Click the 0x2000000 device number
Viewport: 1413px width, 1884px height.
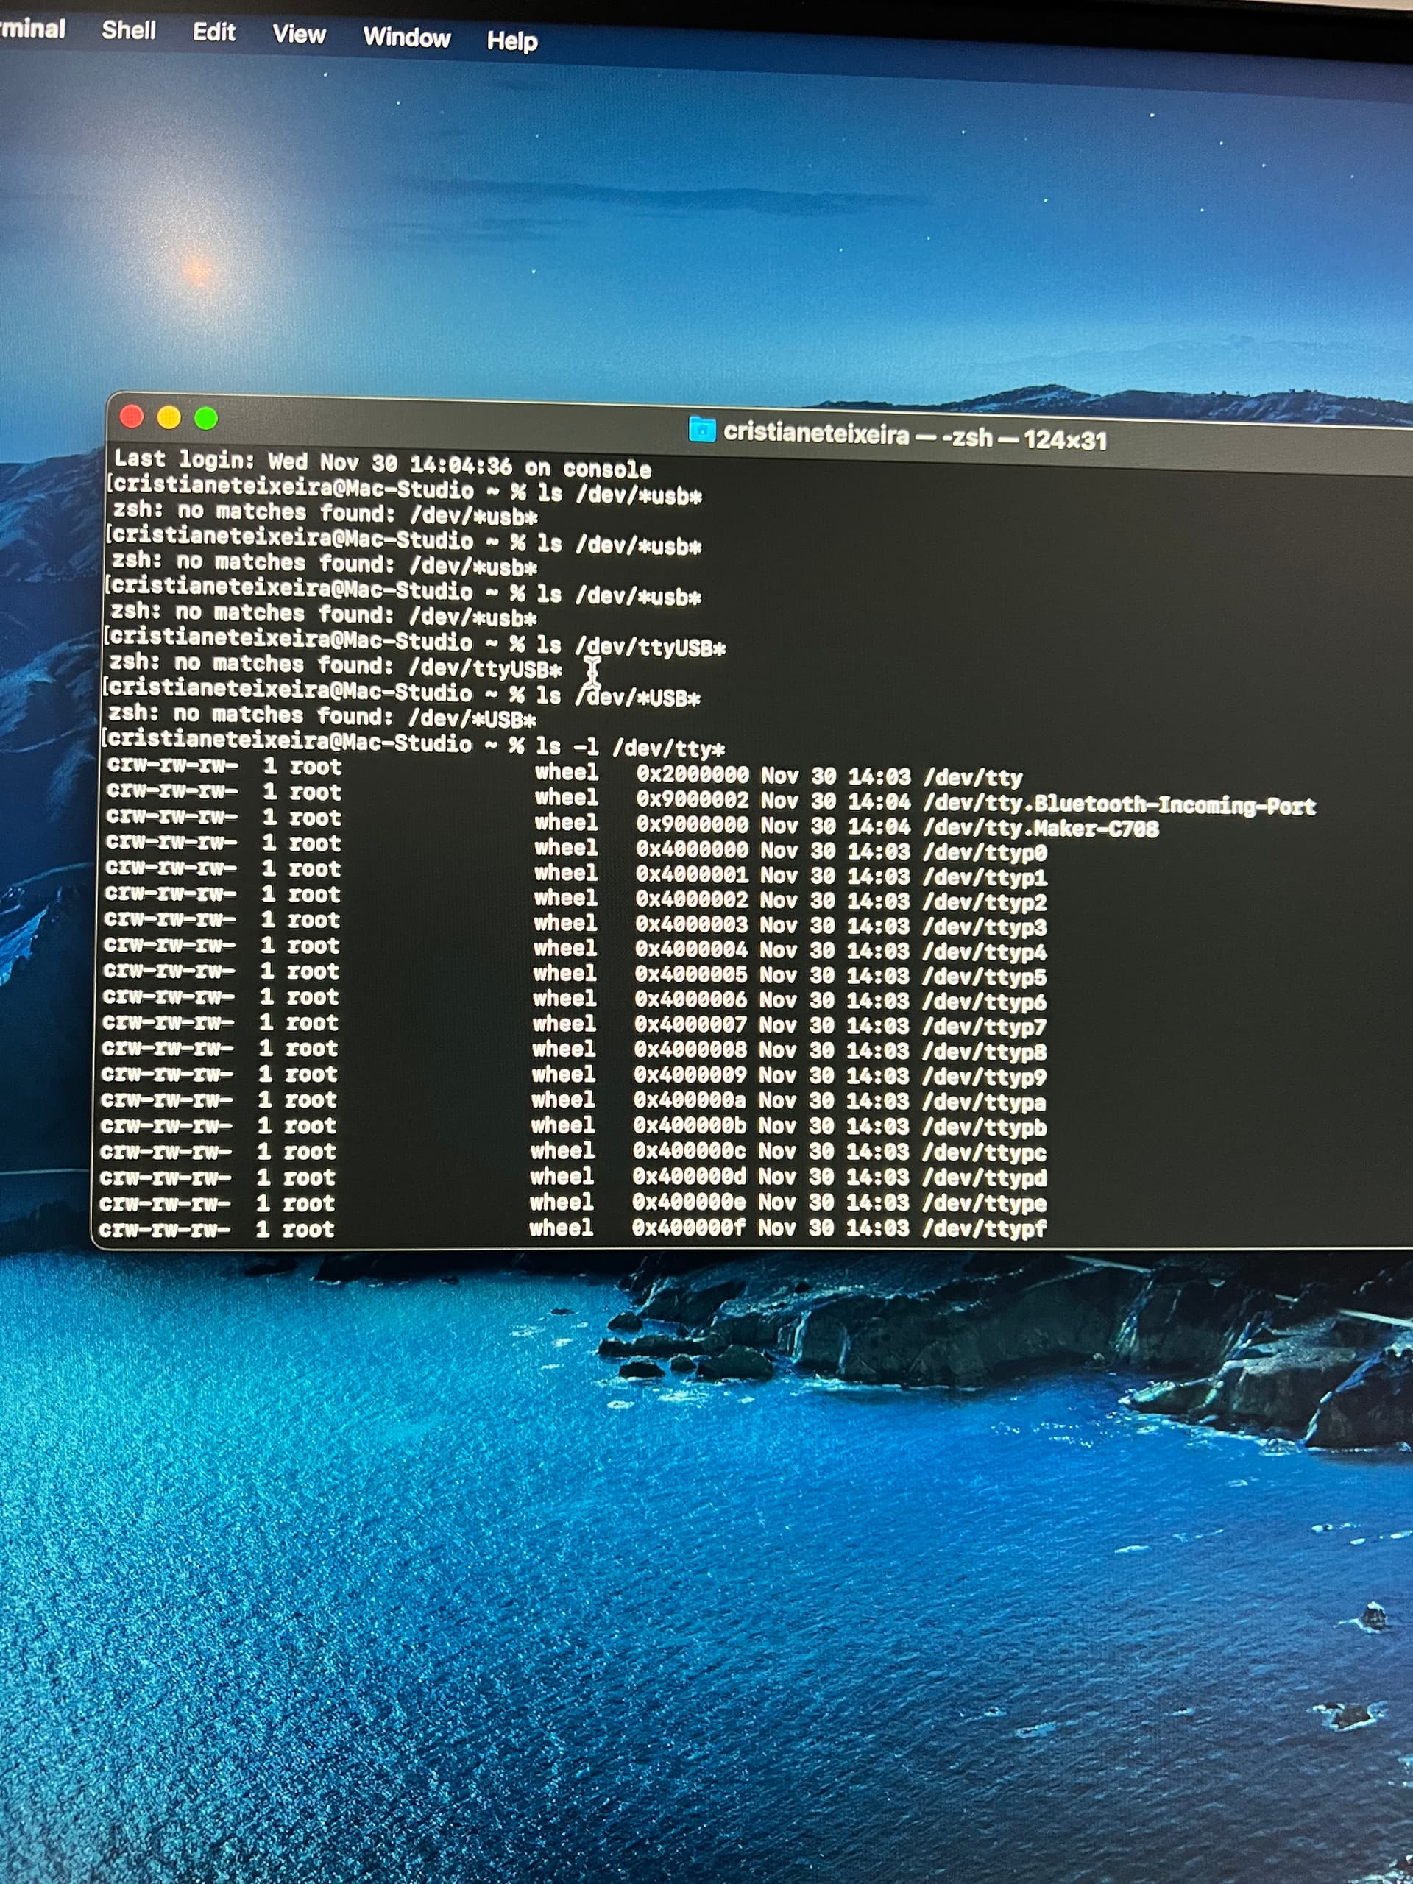[692, 774]
